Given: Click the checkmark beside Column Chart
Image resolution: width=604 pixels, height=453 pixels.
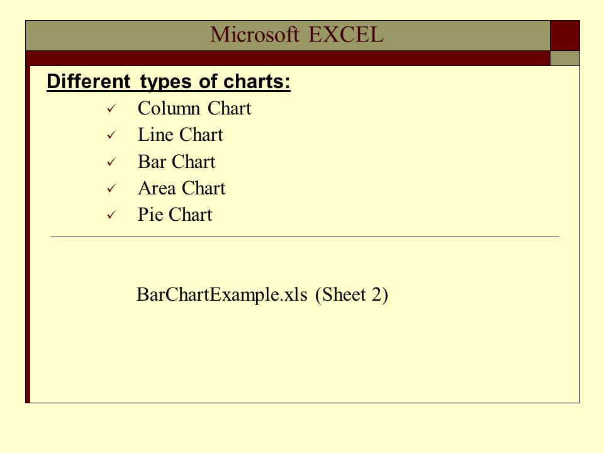Looking at the screenshot, I should coord(111,109).
